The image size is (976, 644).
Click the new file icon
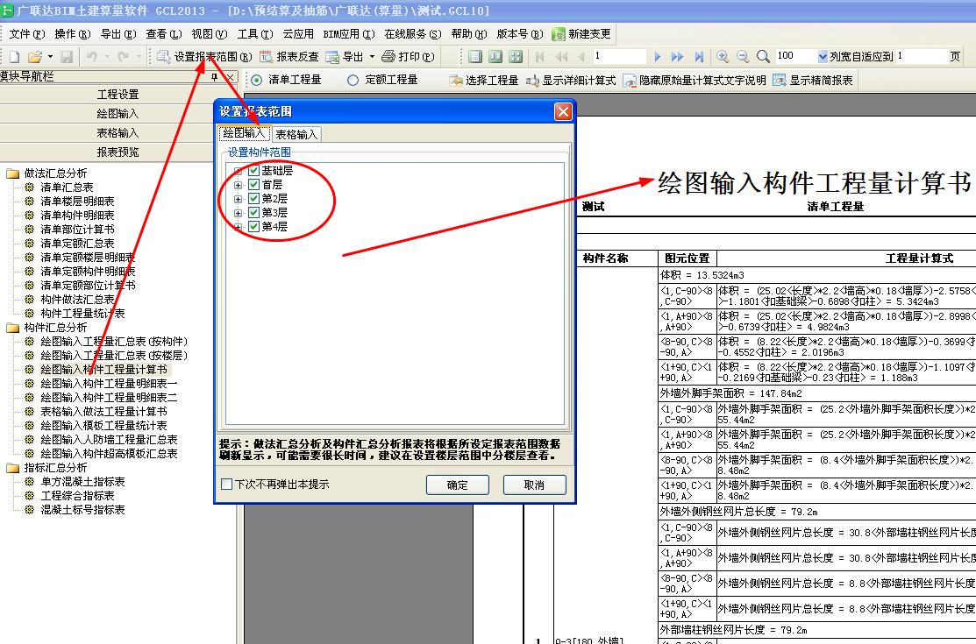click(14, 57)
